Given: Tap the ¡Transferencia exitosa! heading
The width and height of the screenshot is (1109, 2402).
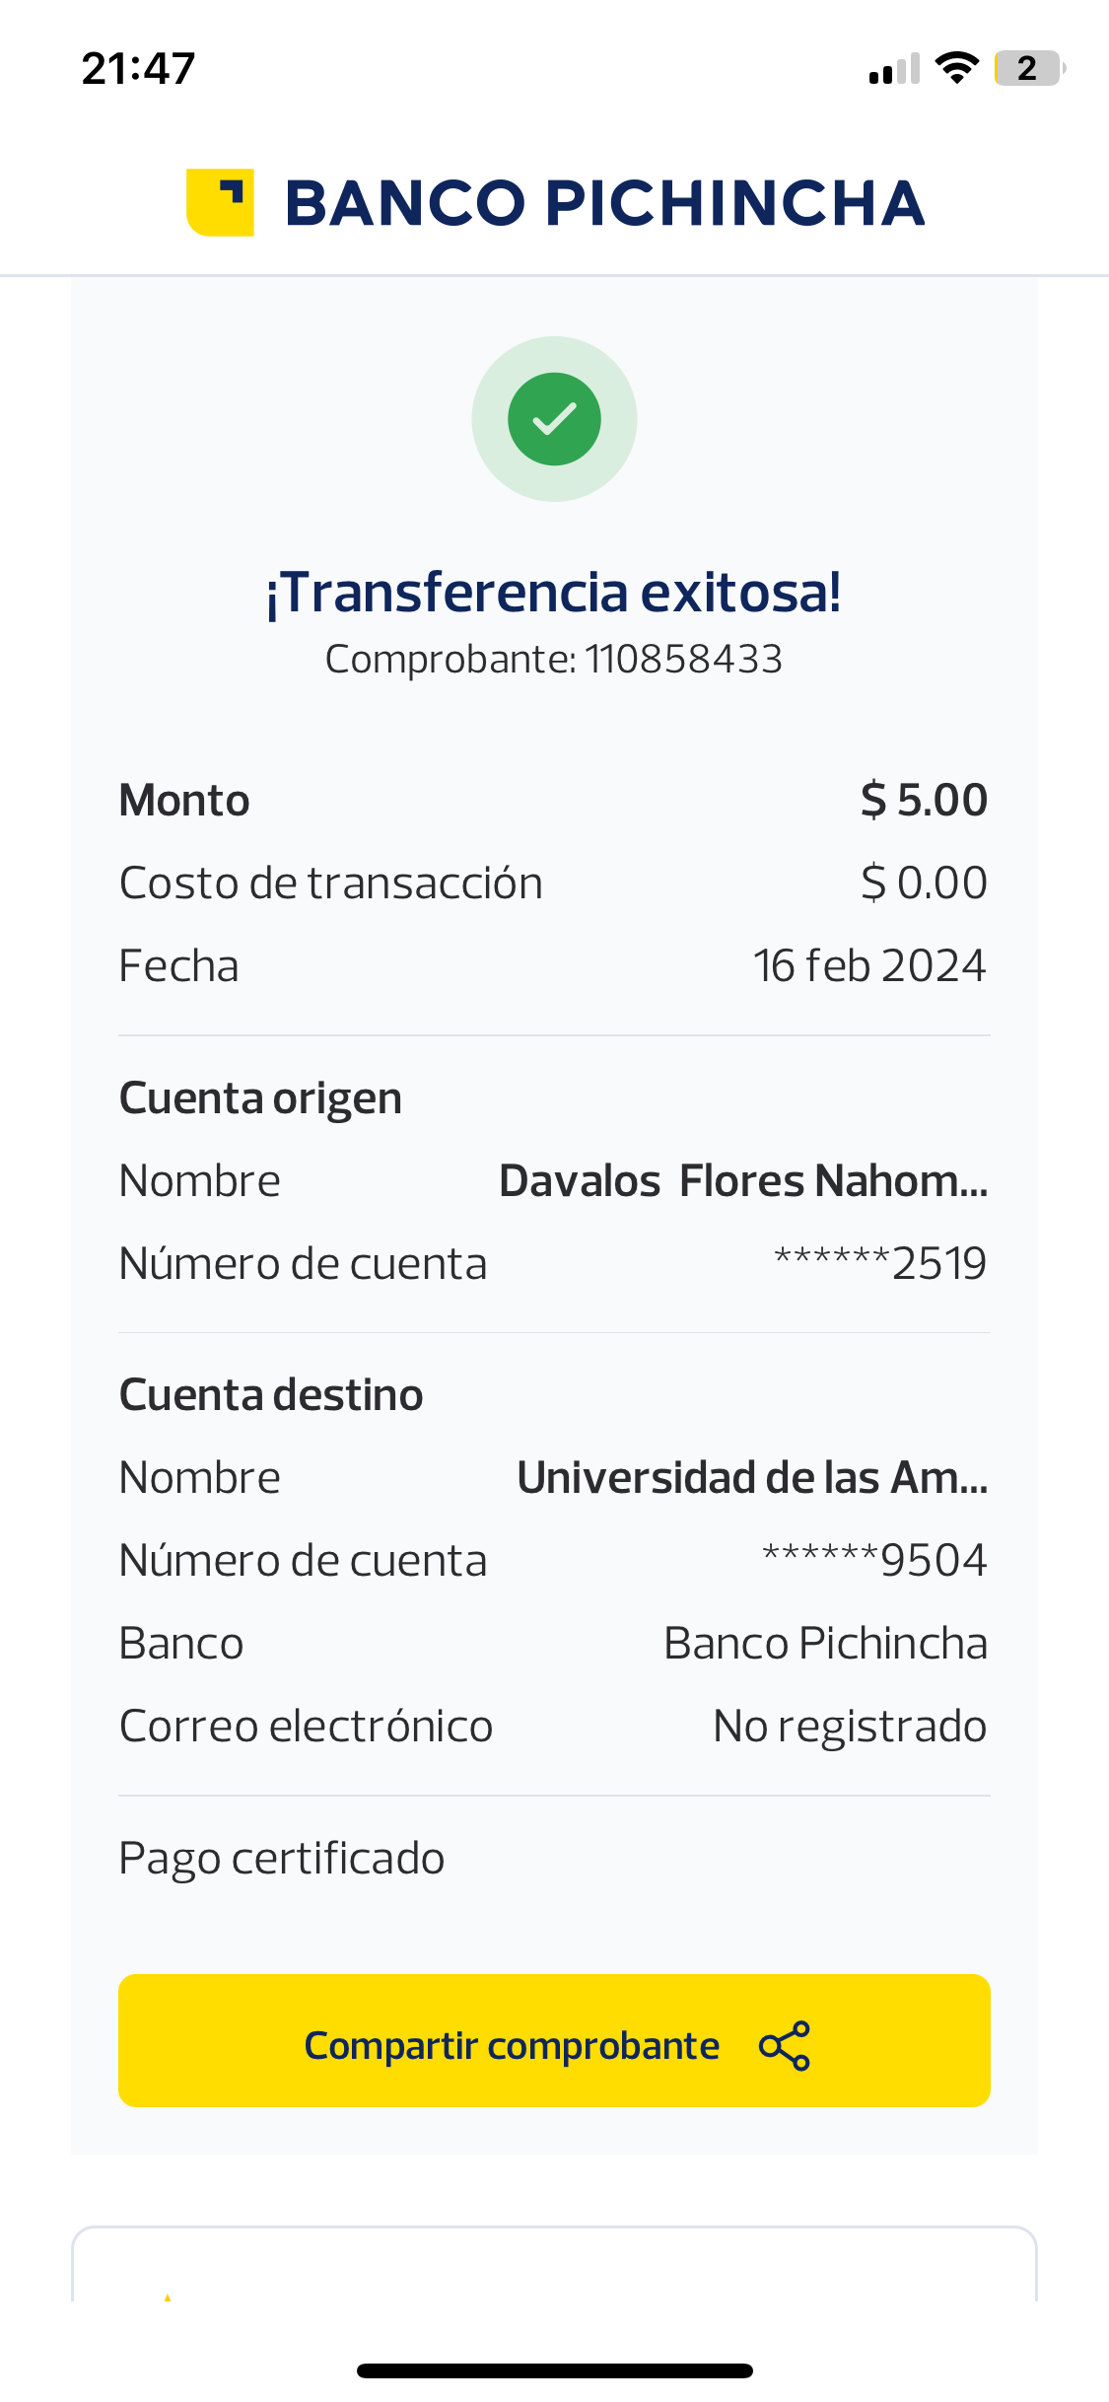Looking at the screenshot, I should point(554,592).
